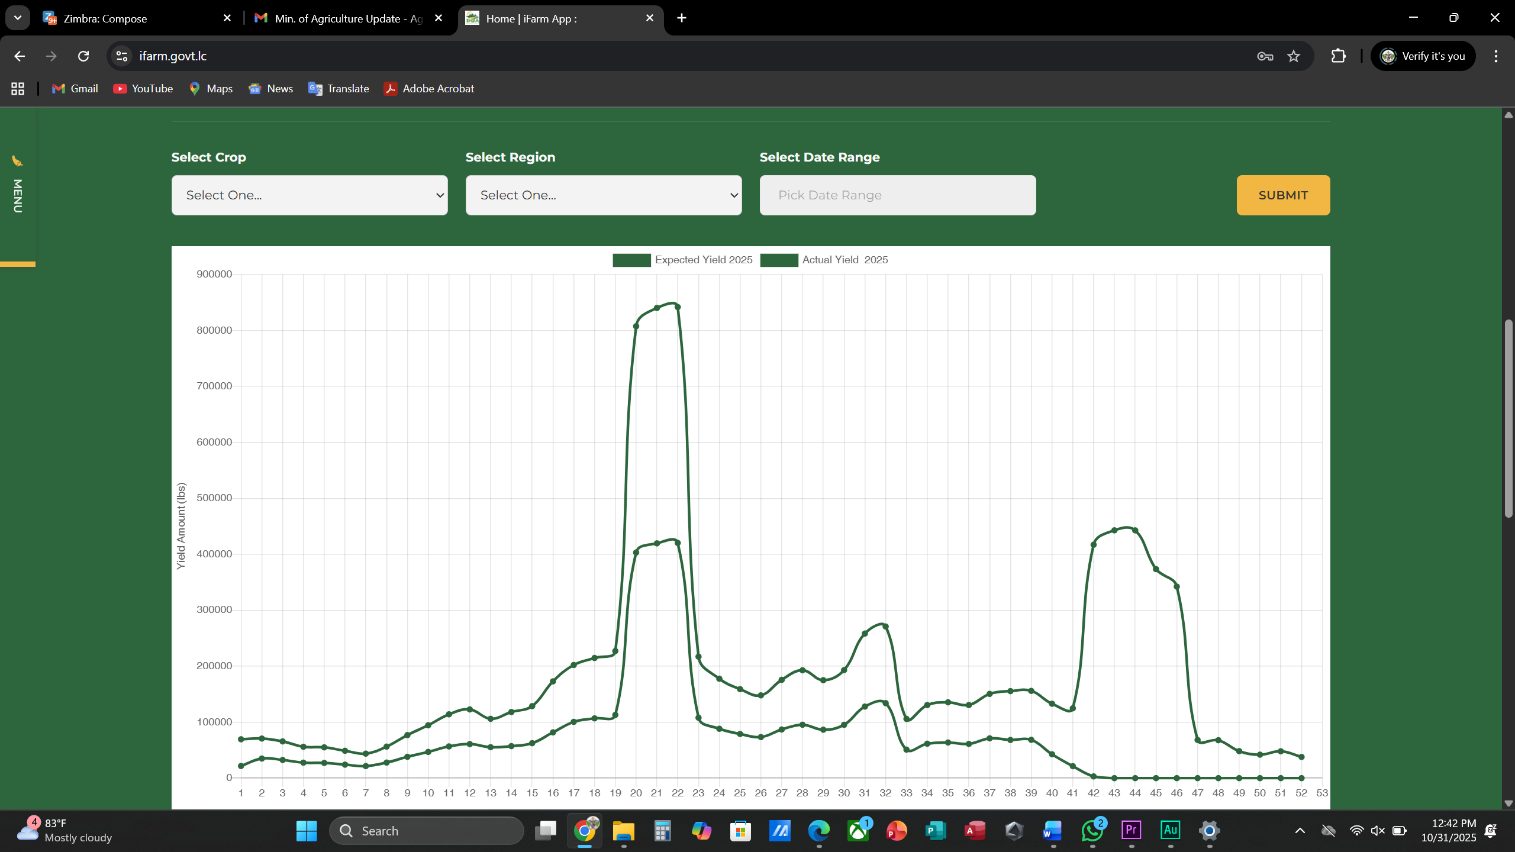Viewport: 1515px width, 852px height.
Task: Click the bookmark star icon
Action: [1294, 56]
